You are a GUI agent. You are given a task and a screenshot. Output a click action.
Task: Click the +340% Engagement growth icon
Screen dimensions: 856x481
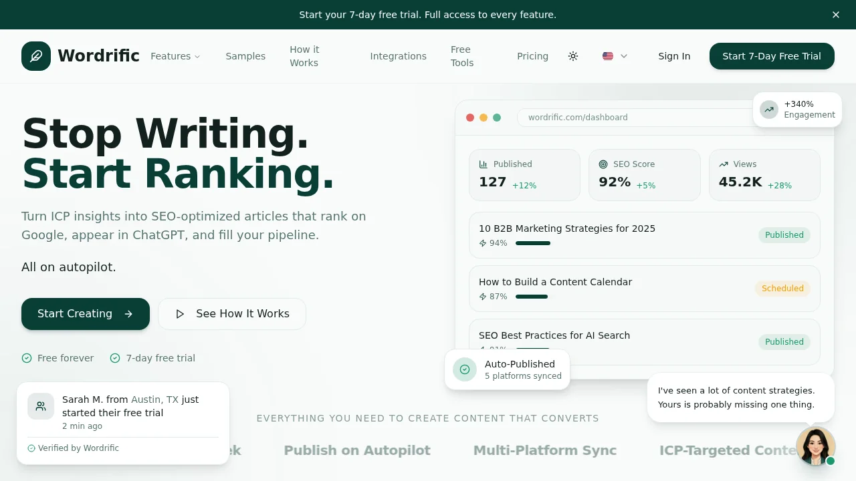[x=769, y=110]
